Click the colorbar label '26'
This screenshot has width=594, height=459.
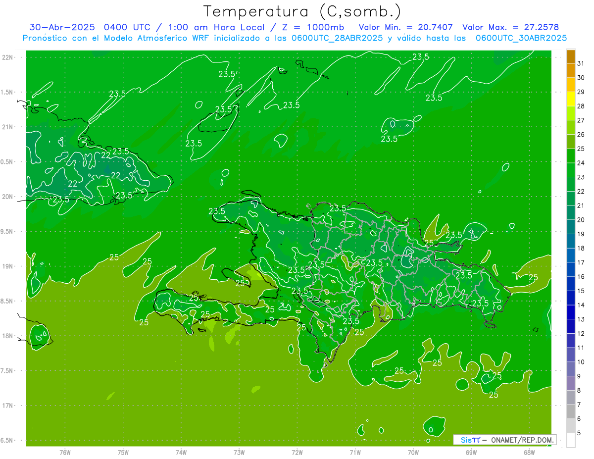[x=581, y=134]
